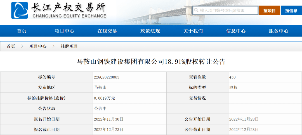Open the 关于我们 navigation menu

pos(193,31)
